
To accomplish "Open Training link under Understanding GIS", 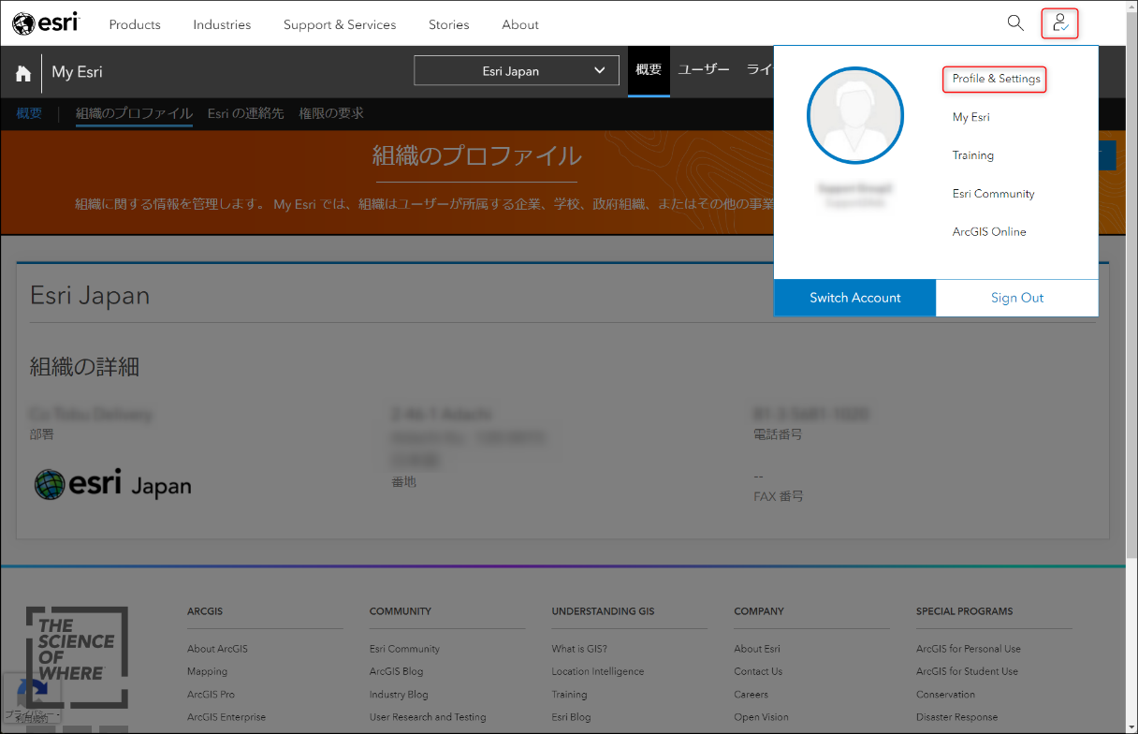I will tap(569, 695).
